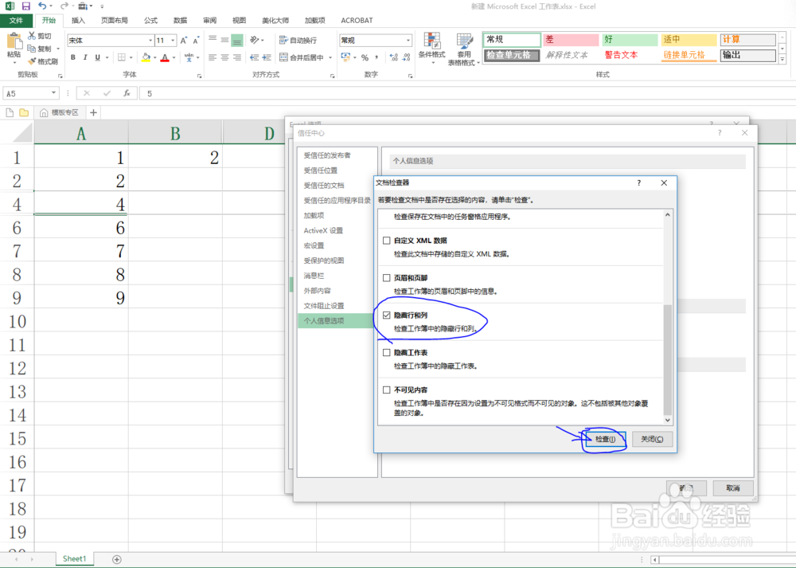Select 宏设置 in the Trust Center list
Screen dimensions: 796x568
[314, 245]
